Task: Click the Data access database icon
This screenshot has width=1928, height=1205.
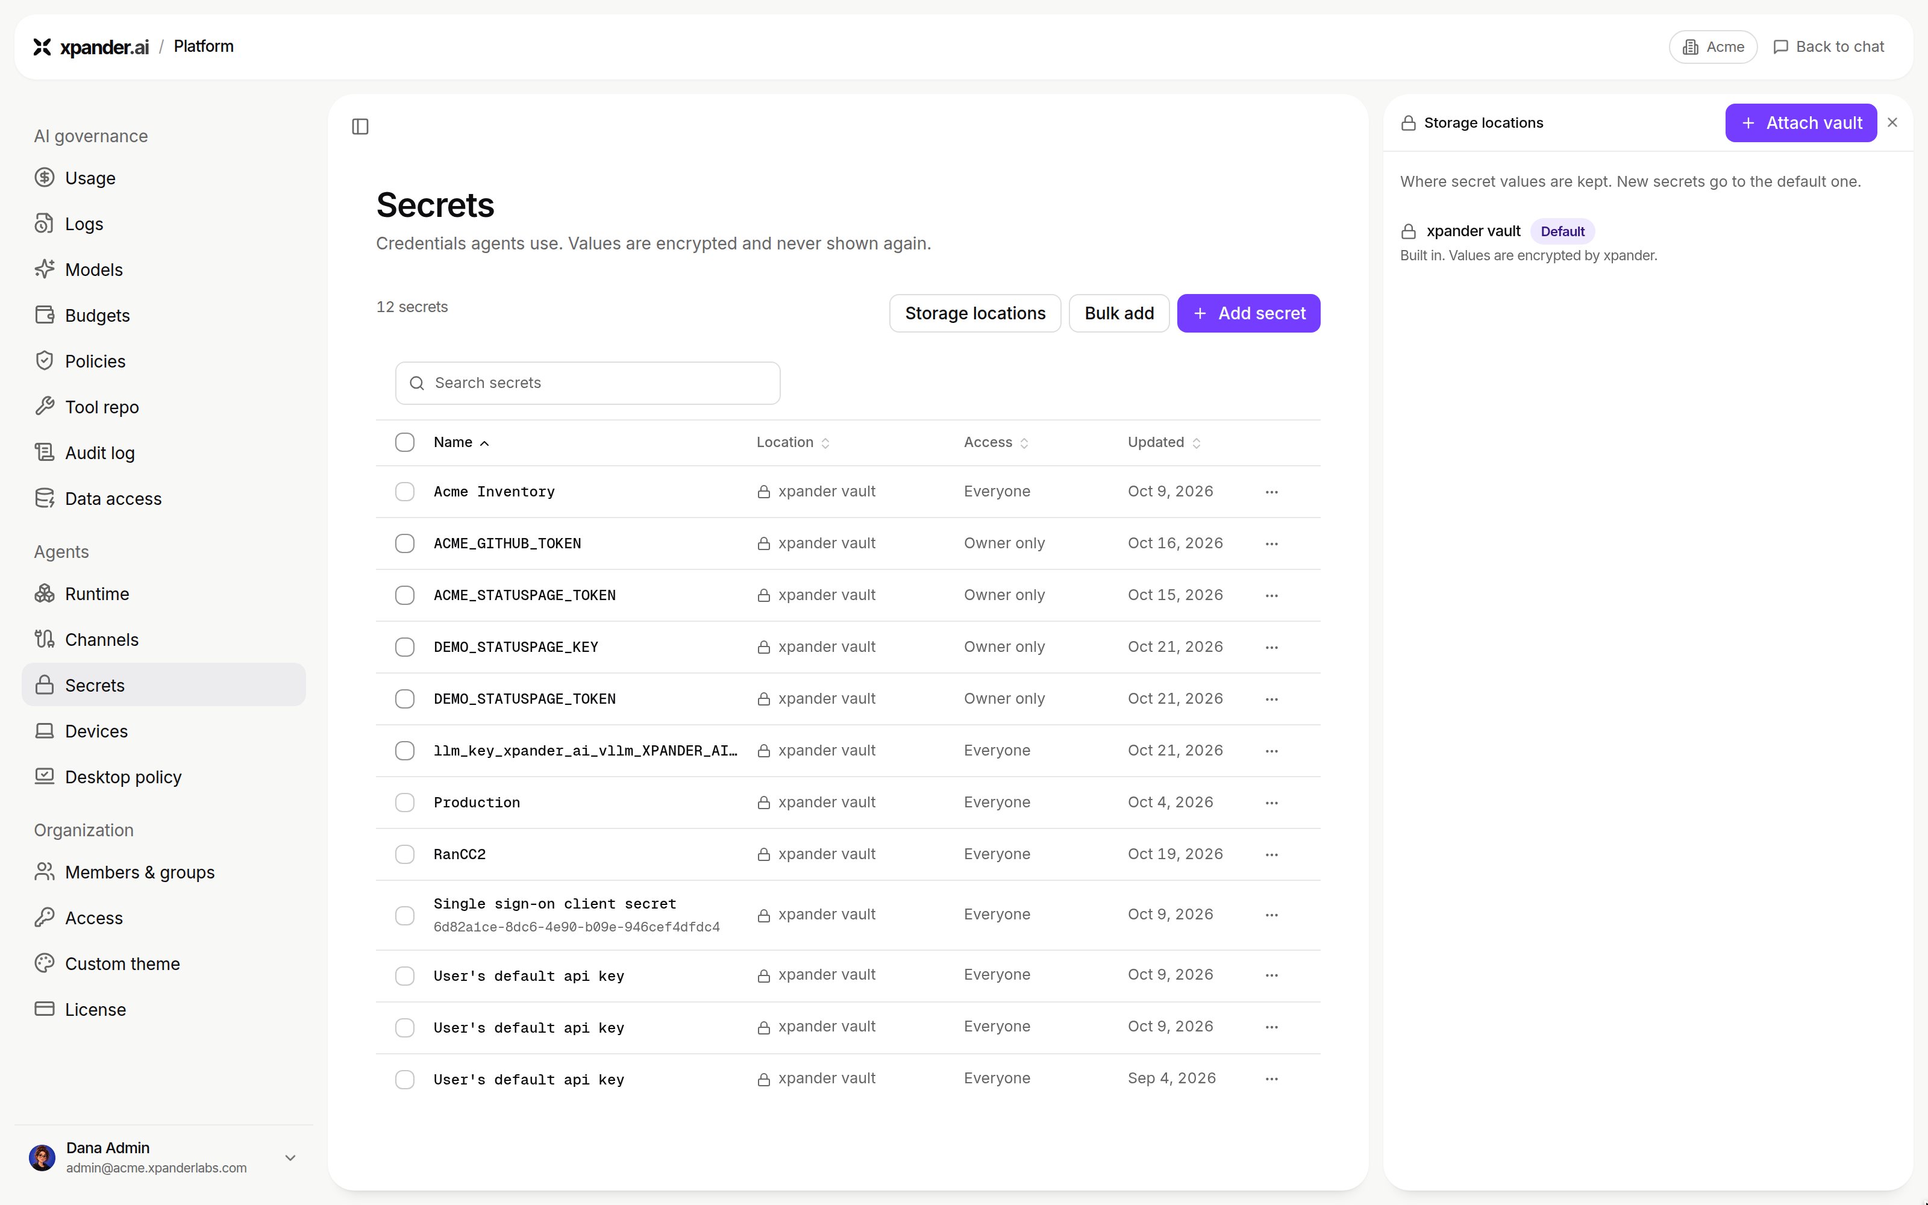Action: [45, 498]
